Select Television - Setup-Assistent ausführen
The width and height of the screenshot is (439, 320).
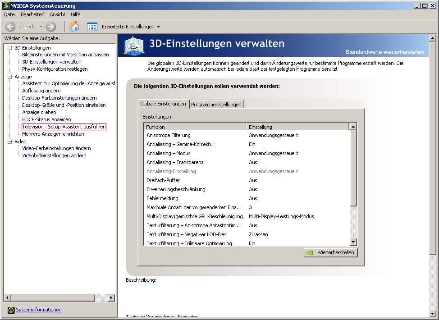[x=64, y=127]
